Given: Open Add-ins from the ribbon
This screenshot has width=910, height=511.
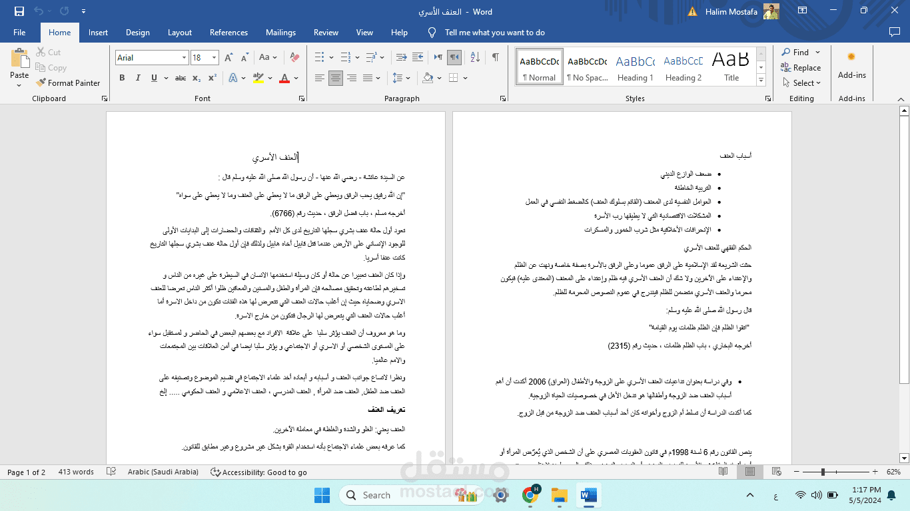Looking at the screenshot, I should click(851, 67).
